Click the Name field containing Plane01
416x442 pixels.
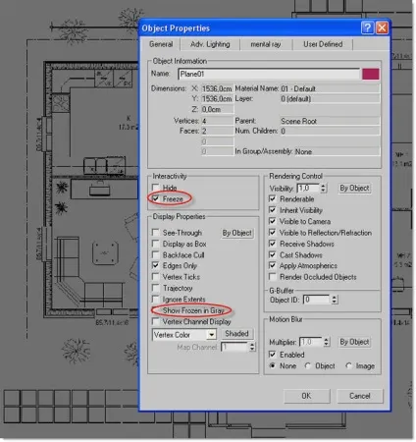pyautogui.click(x=269, y=74)
